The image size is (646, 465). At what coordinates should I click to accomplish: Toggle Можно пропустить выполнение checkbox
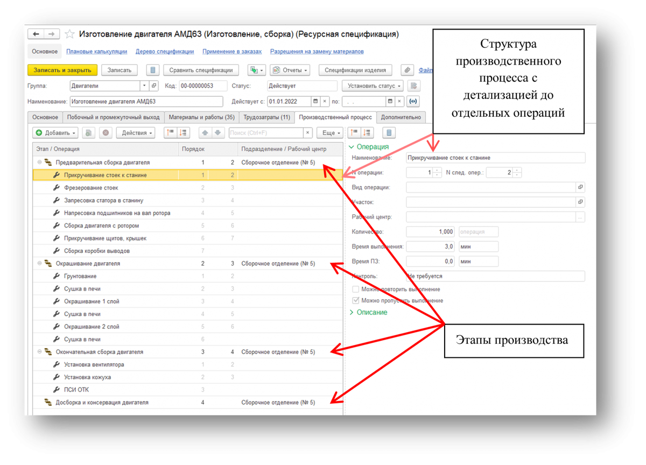(x=355, y=301)
